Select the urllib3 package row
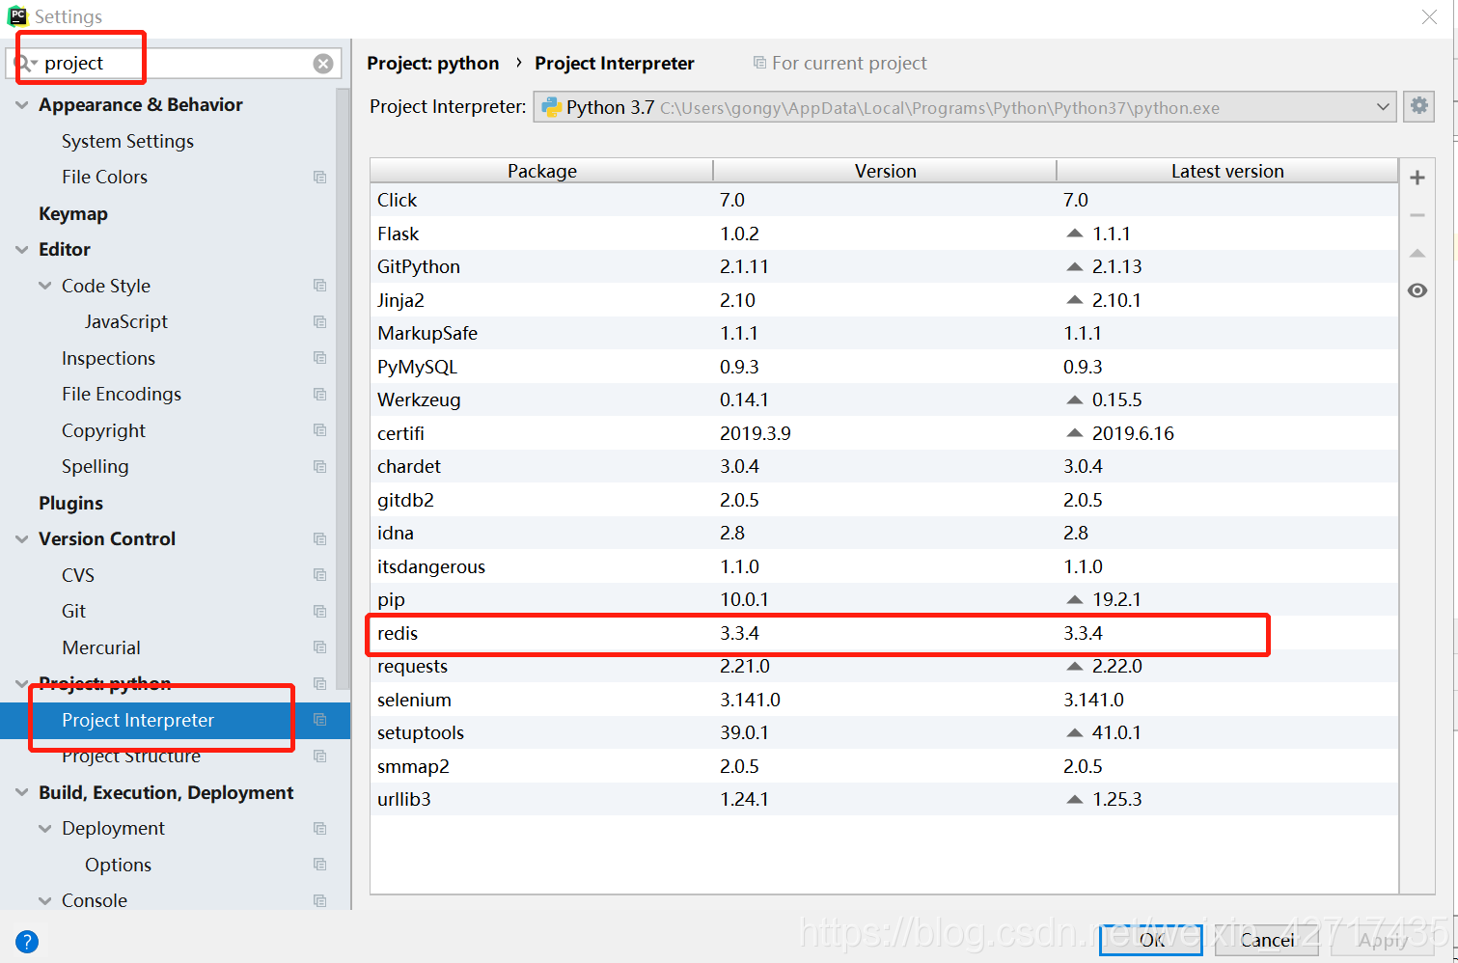Screen dimensions: 1458x963 (x=884, y=799)
